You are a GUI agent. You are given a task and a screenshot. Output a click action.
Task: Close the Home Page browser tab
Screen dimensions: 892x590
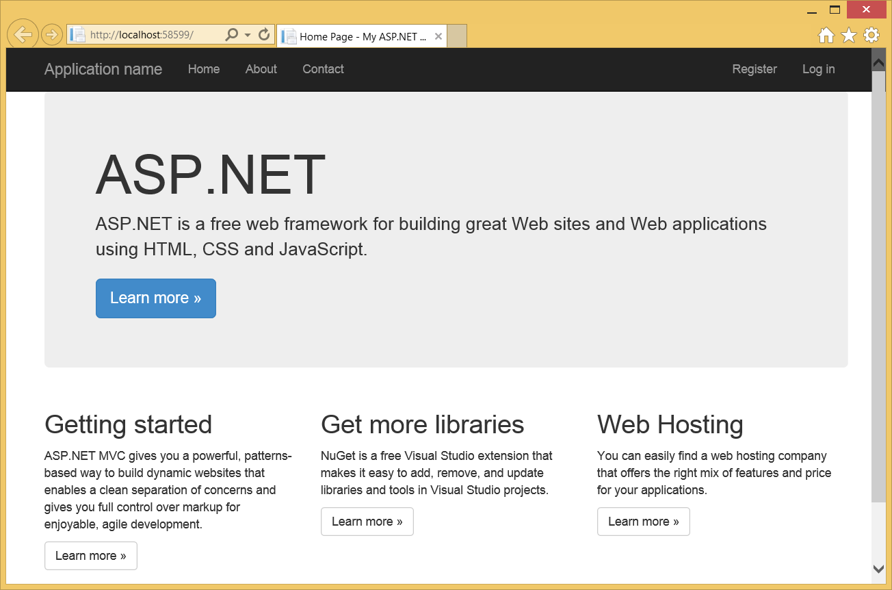pyautogui.click(x=438, y=36)
